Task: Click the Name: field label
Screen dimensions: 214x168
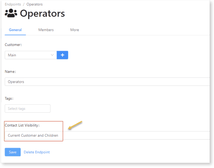Action: 11,71
